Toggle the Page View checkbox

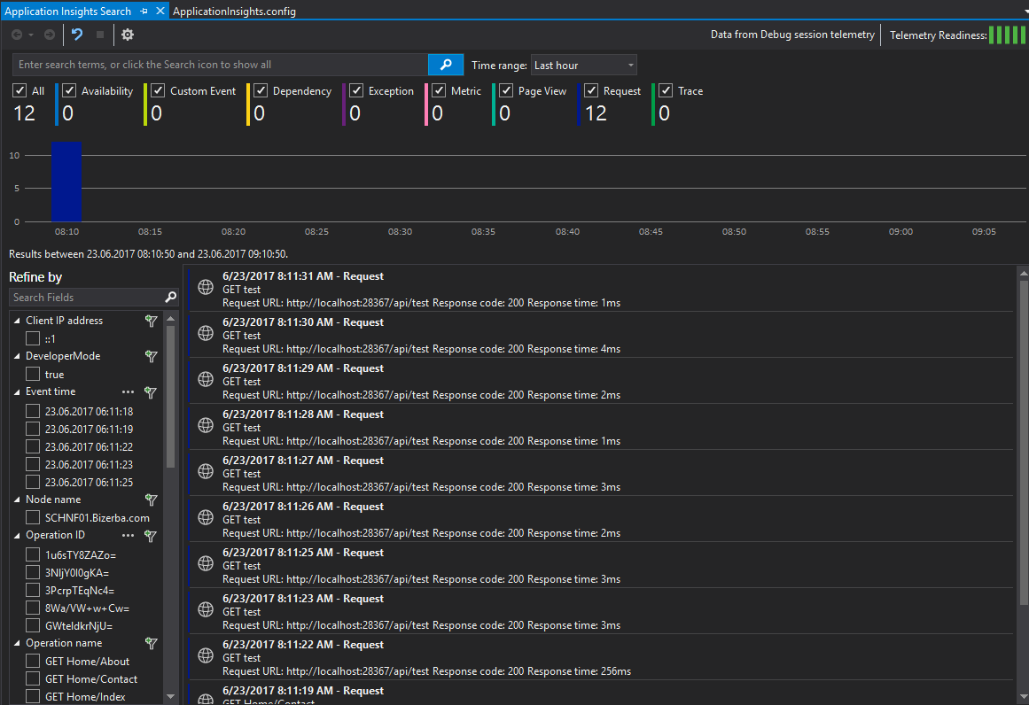pyautogui.click(x=506, y=90)
